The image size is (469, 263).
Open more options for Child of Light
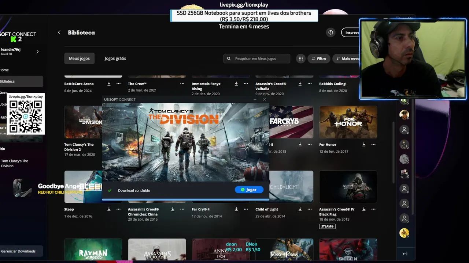[310, 209]
